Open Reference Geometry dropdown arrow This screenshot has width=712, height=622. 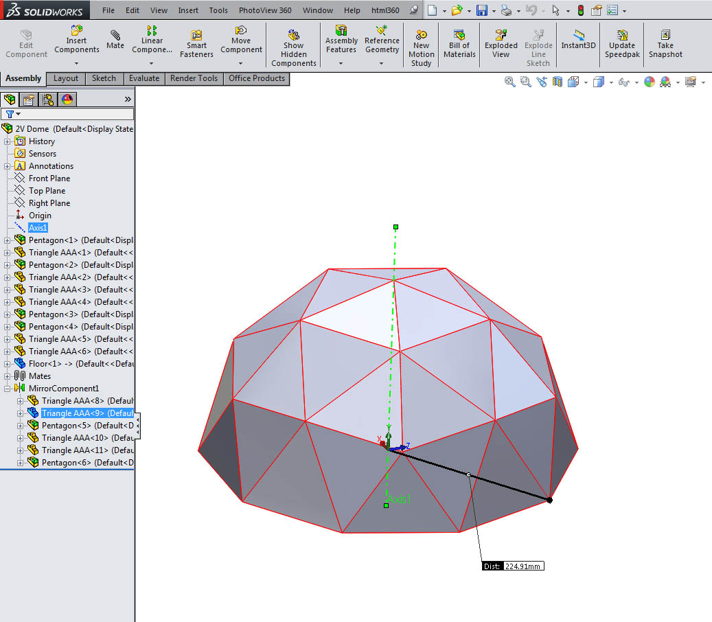point(382,64)
